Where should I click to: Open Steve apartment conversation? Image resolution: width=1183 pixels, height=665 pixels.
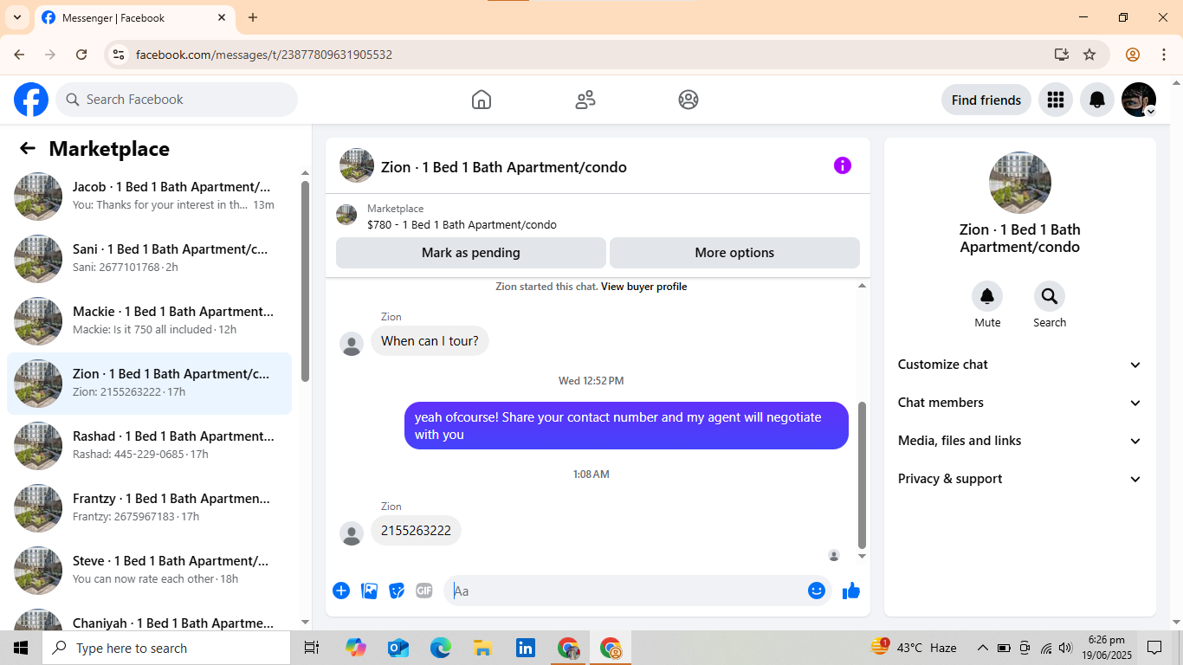coord(149,571)
